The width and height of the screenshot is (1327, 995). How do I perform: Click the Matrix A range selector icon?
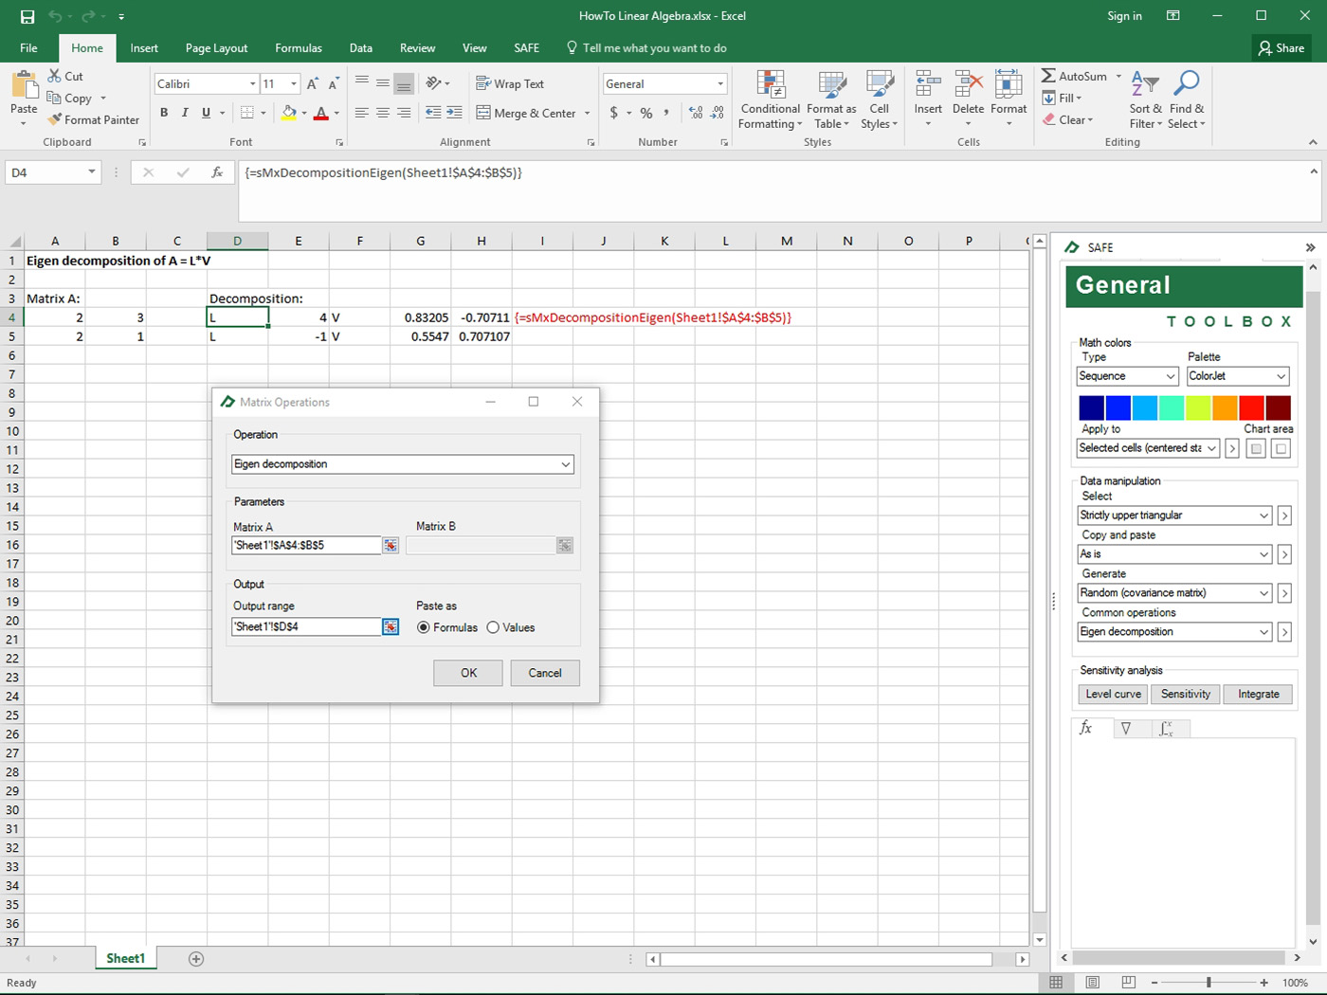[391, 545]
